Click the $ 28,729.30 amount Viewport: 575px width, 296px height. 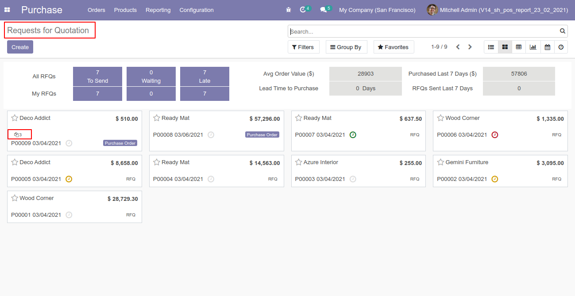click(123, 199)
